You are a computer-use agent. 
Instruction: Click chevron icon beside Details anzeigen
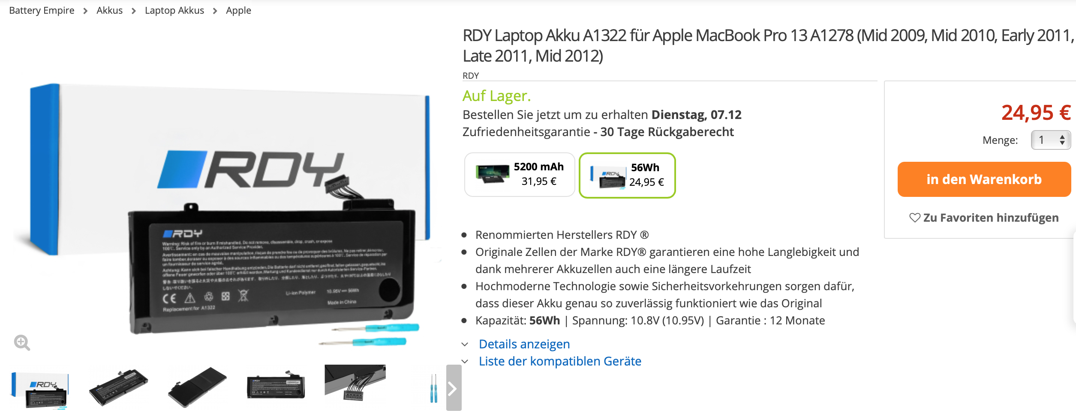[465, 345]
